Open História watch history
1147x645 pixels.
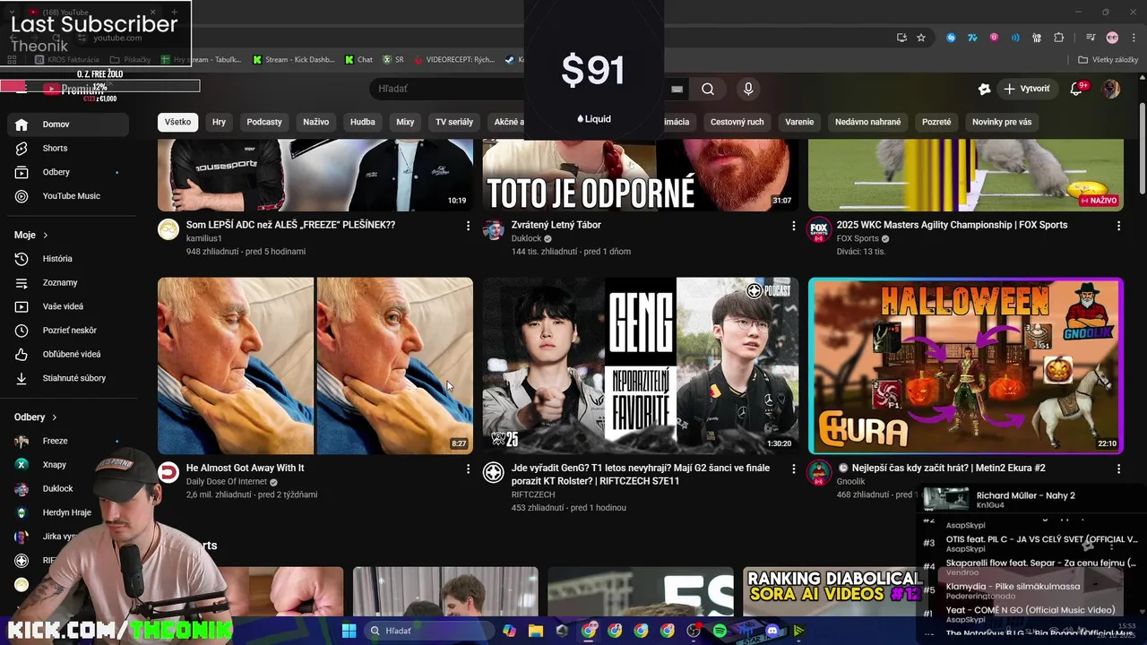(68, 259)
